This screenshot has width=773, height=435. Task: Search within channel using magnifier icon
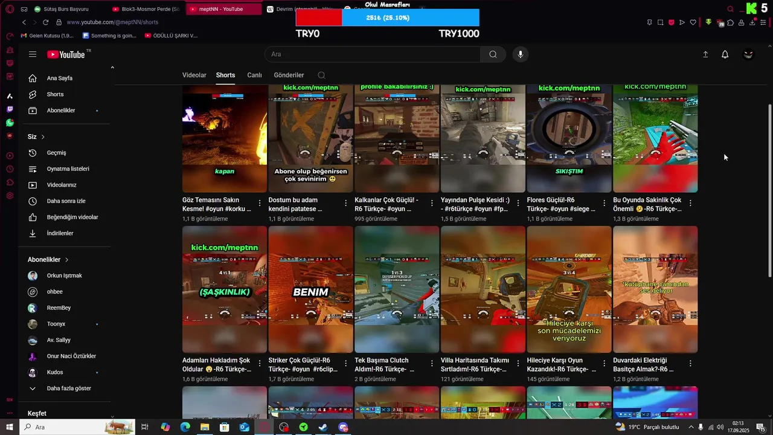(321, 75)
